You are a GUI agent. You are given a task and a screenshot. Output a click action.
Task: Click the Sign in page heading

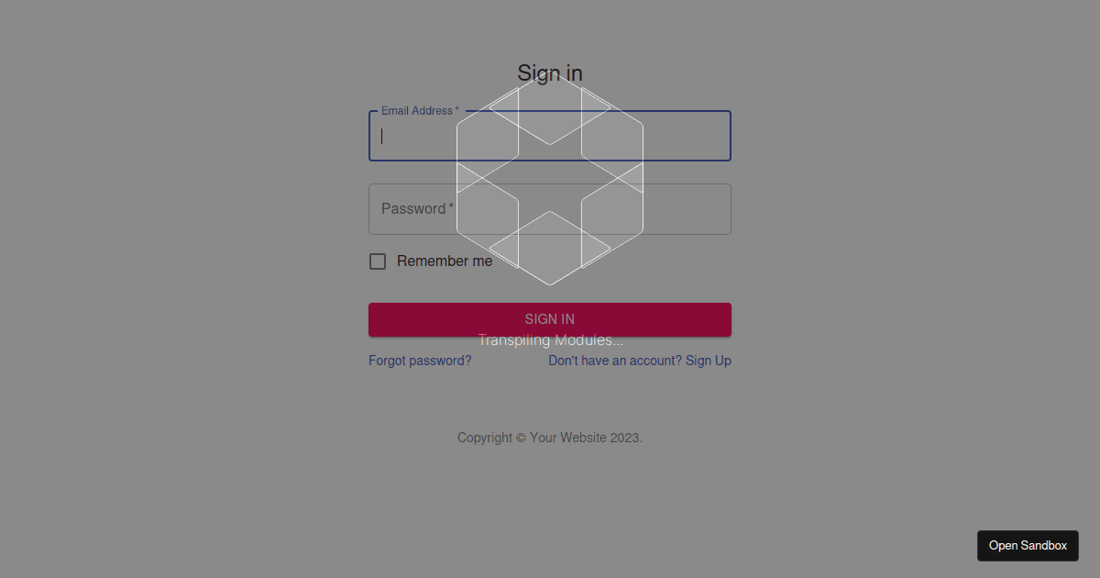[x=549, y=72]
